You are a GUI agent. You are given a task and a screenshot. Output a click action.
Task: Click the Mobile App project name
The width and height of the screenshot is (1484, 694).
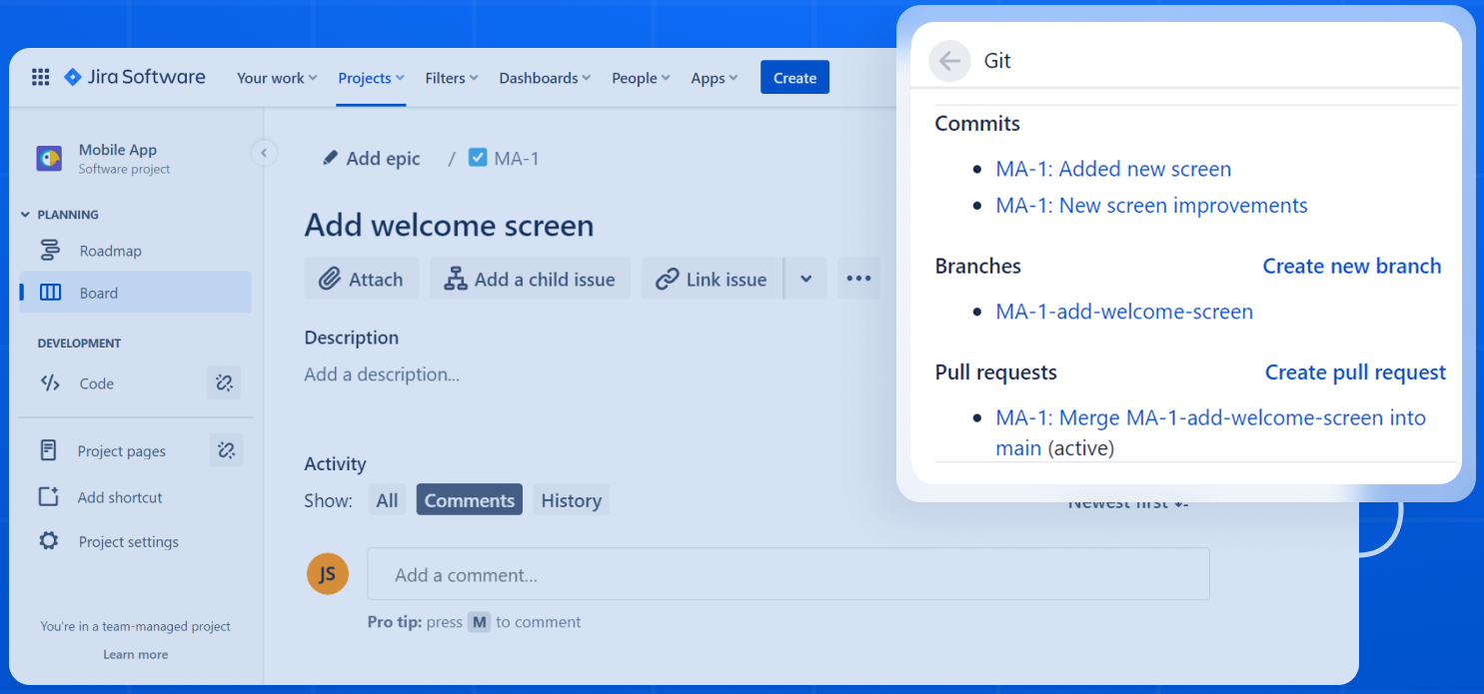(118, 150)
